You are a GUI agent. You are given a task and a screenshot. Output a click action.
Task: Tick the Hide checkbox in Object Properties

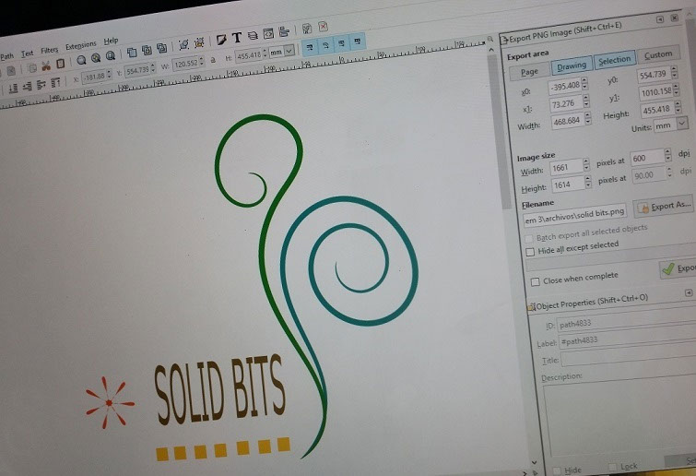[556, 470]
